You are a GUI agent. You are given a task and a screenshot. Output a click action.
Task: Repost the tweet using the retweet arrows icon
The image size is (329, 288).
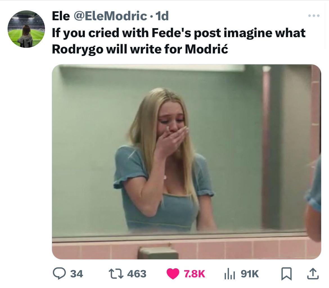[116, 274]
